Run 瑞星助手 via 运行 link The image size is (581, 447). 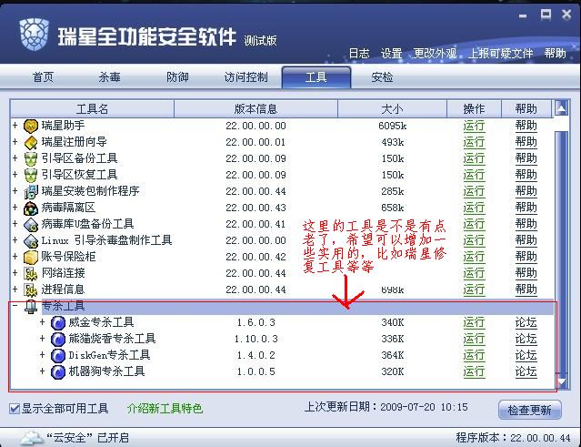tap(474, 126)
